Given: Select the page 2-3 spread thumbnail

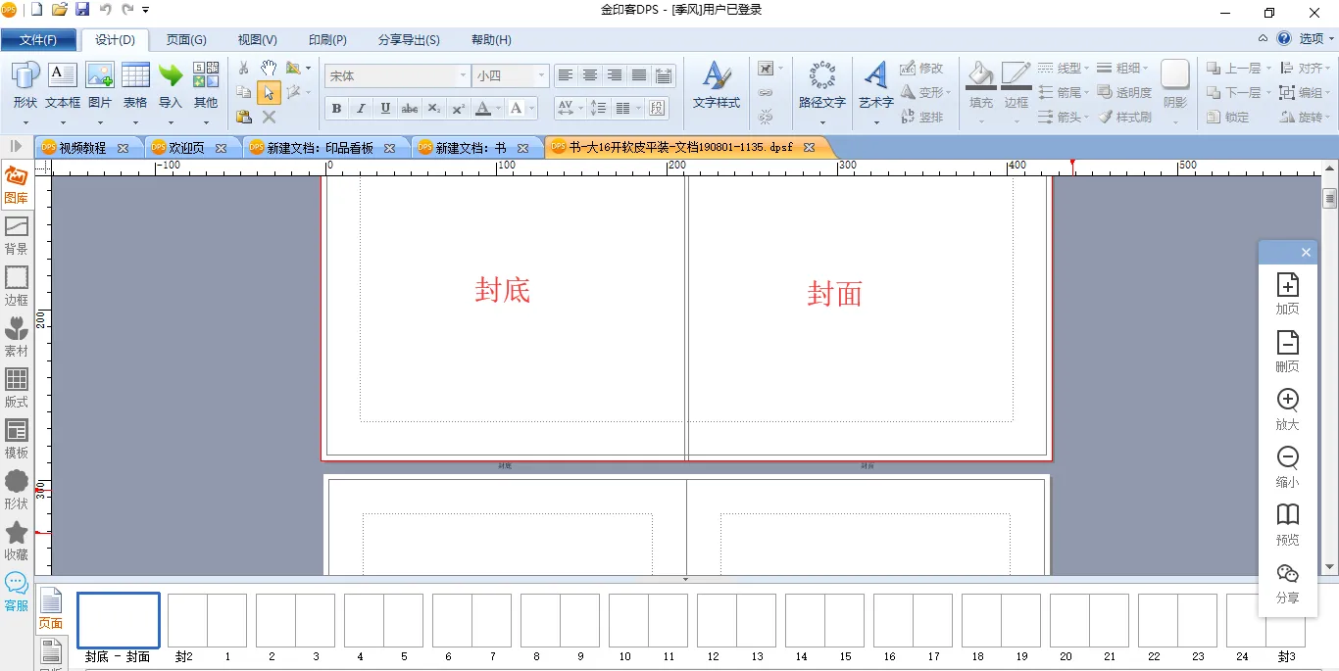Looking at the screenshot, I should coord(295,621).
